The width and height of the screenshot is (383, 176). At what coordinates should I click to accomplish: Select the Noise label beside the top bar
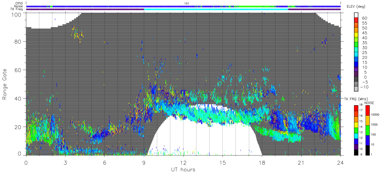point(19,6)
